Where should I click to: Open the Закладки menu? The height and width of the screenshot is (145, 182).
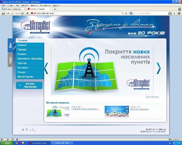click(x=25, y=5)
